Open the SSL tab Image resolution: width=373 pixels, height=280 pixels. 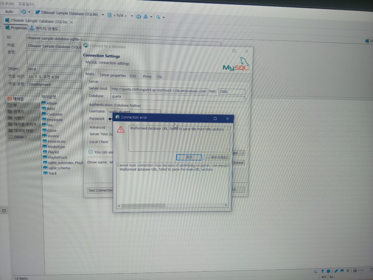coord(159,77)
